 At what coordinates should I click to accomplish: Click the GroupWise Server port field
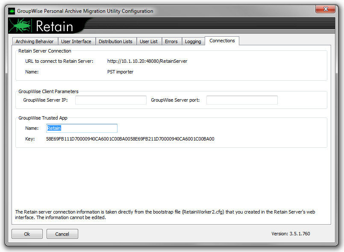pos(242,100)
